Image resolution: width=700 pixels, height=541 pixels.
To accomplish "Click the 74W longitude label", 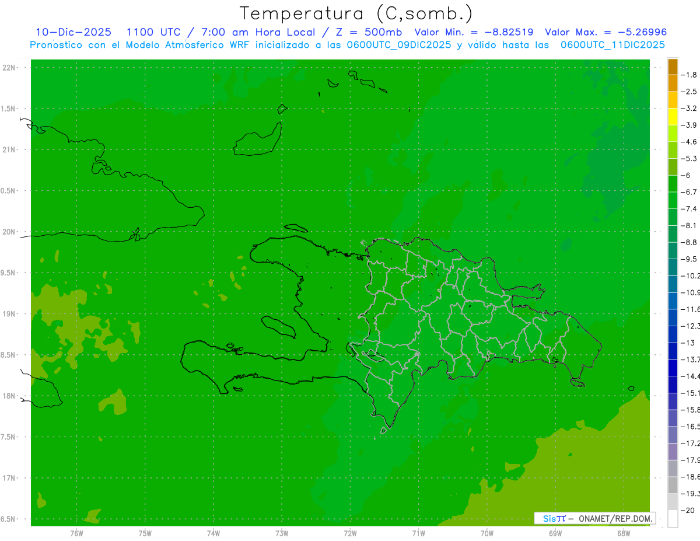I will tap(213, 533).
